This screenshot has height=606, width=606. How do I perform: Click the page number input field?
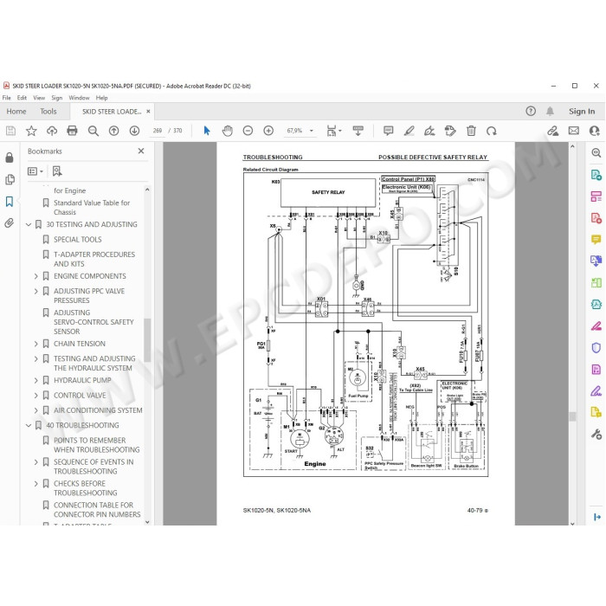click(158, 131)
